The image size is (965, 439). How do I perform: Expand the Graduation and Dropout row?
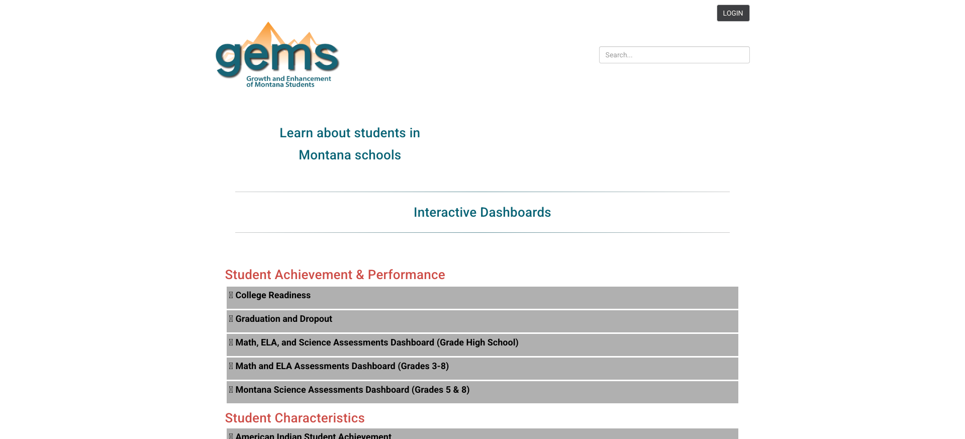coord(482,321)
